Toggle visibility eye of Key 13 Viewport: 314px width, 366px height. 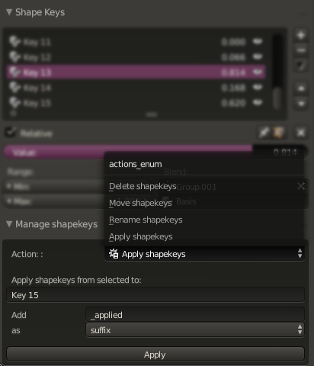pos(258,72)
